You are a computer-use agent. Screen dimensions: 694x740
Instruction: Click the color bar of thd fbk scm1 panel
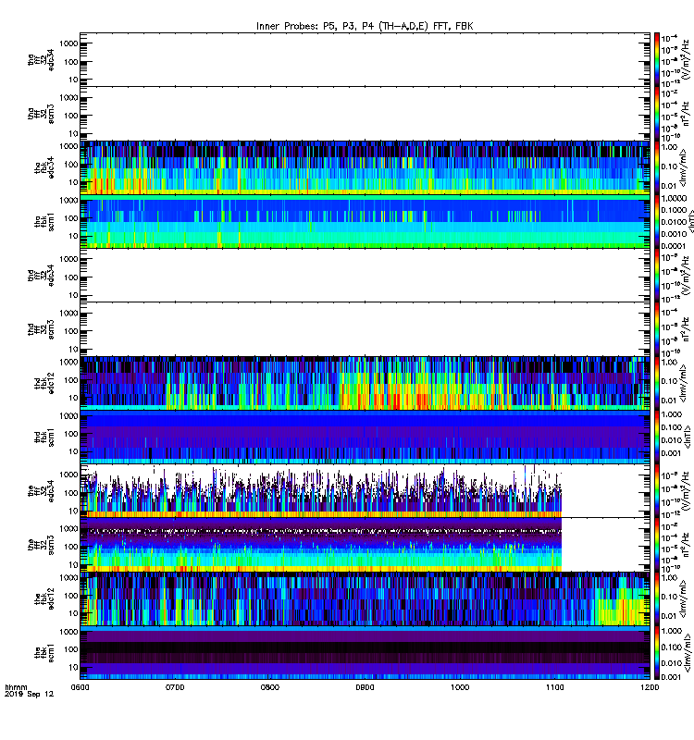pos(657,437)
